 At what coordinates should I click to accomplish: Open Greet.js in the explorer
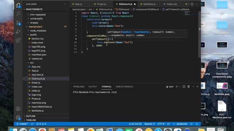(x=36, y=83)
